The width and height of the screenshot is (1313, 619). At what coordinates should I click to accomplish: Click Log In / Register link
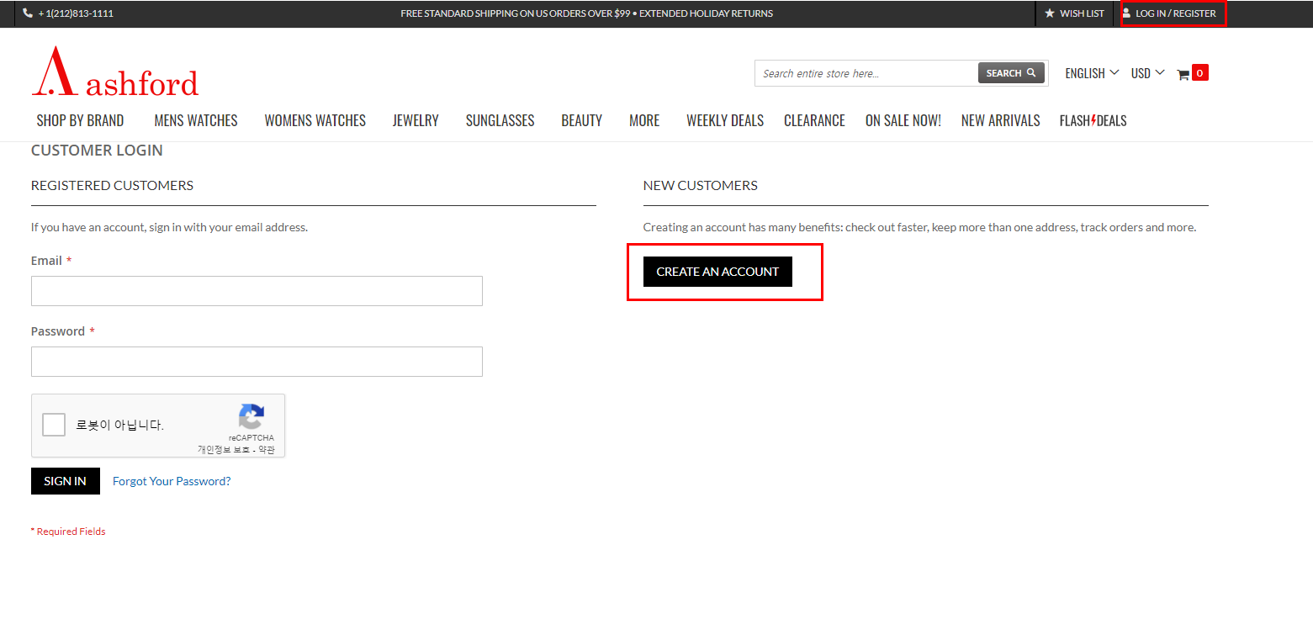tap(1174, 13)
